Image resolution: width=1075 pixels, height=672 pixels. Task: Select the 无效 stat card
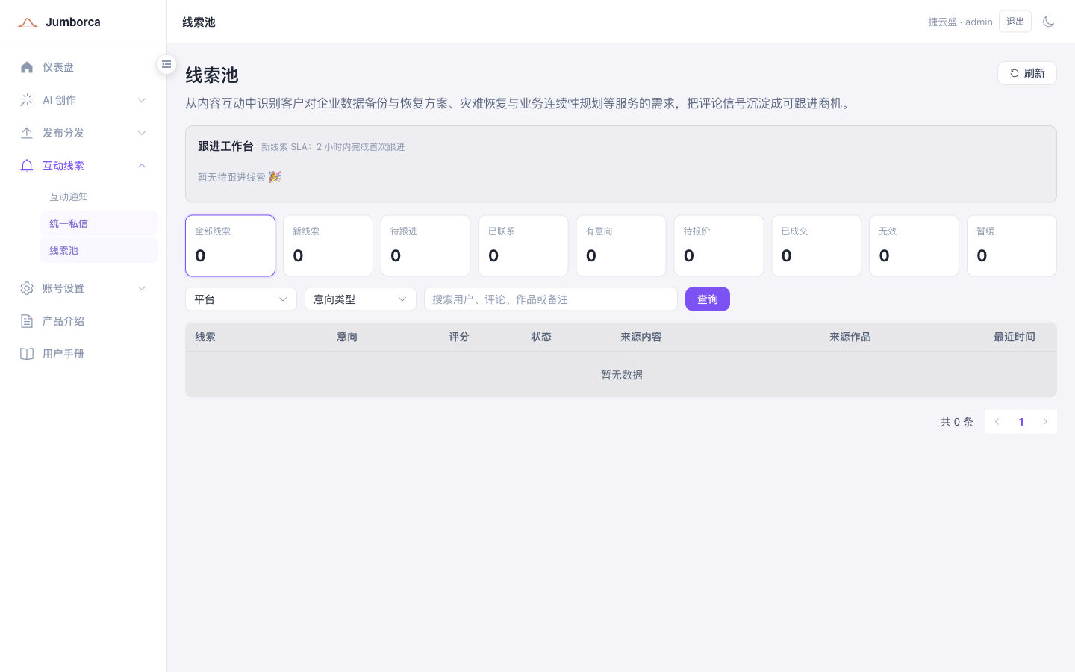pyautogui.click(x=914, y=246)
